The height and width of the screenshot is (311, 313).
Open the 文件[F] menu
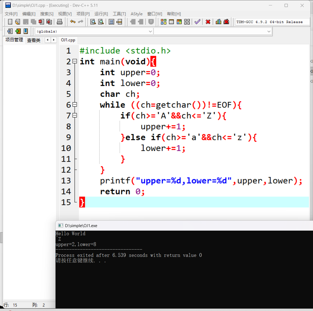pos(11,14)
